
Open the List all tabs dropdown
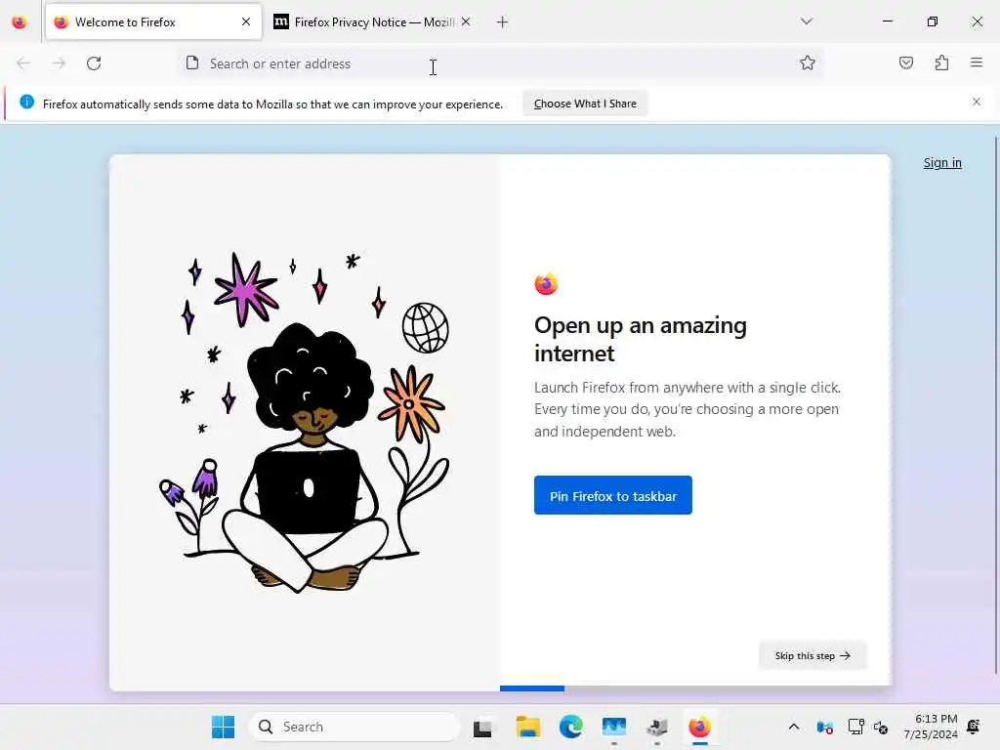[x=807, y=21]
